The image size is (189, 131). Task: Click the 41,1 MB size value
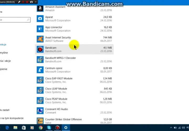(x=108, y=48)
